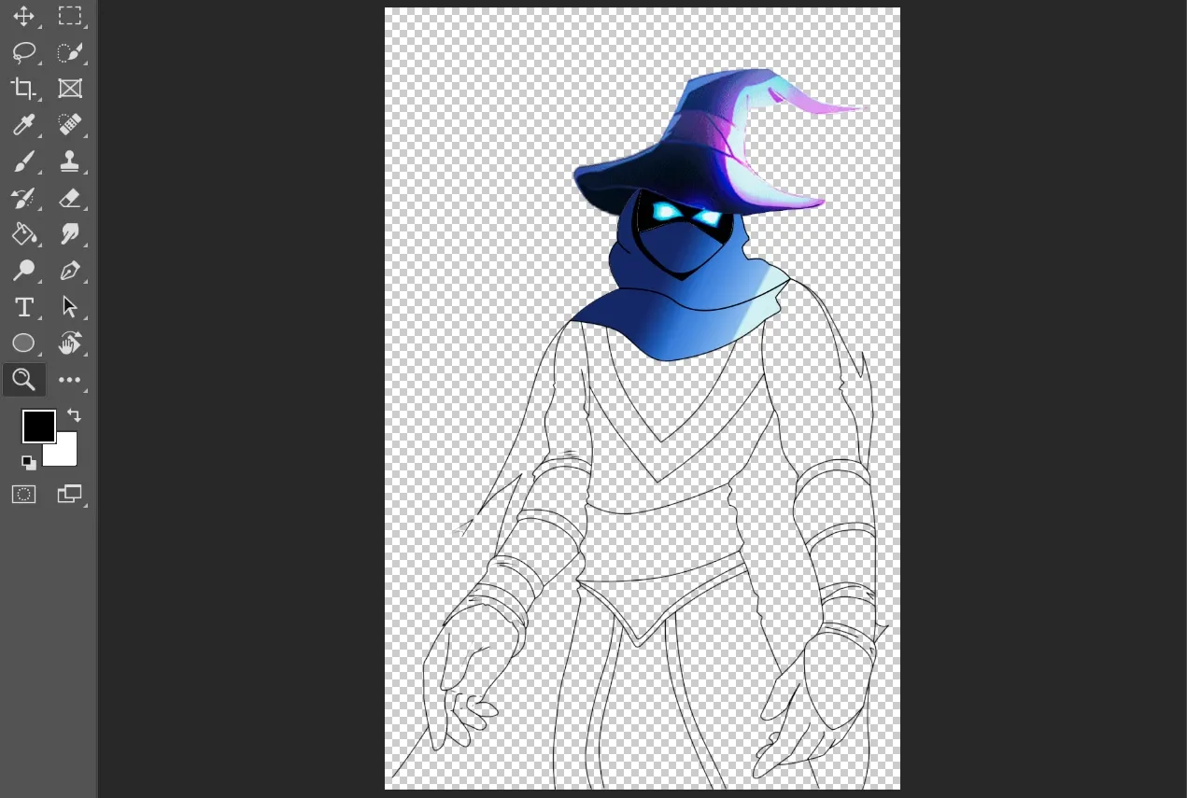Reset to default black and white colors

pyautogui.click(x=29, y=462)
